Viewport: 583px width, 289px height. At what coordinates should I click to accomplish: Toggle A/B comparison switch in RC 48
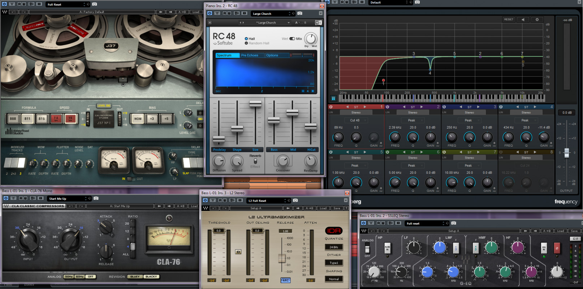(x=301, y=22)
